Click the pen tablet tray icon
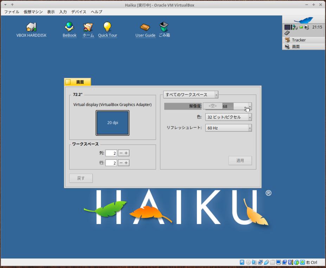Image resolution: width=326 pixels, height=268 pixels. [x=287, y=33]
